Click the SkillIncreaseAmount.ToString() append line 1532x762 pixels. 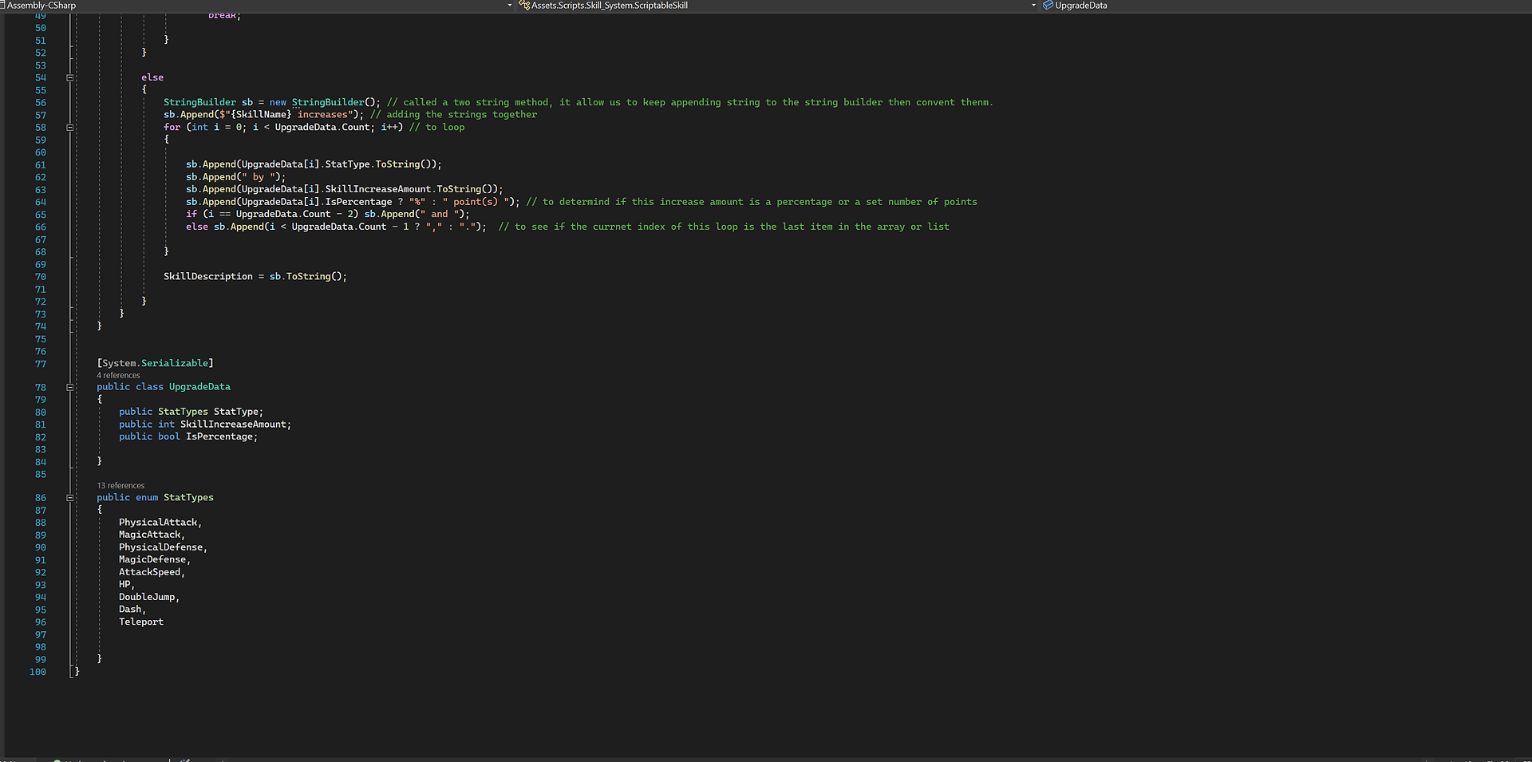[345, 189]
